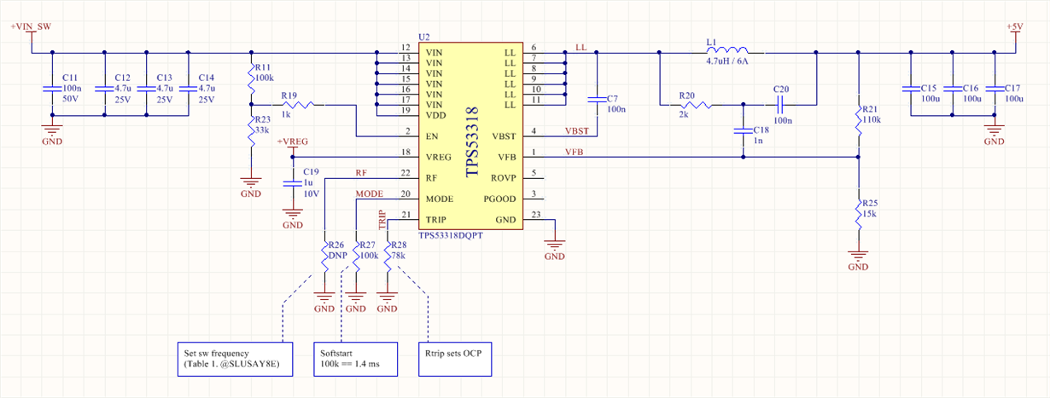The image size is (1050, 398).
Task: Select capacitor C17 symbol
Action: point(994,89)
